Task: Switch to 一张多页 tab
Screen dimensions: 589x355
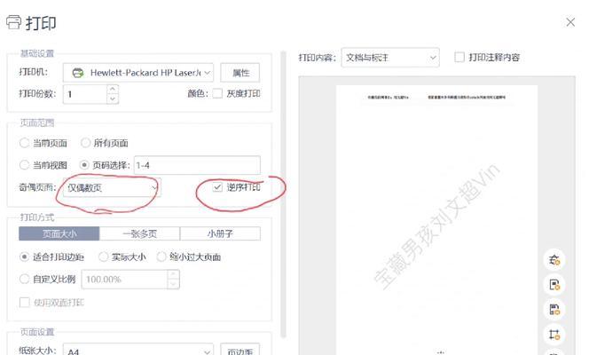Action: (140, 233)
